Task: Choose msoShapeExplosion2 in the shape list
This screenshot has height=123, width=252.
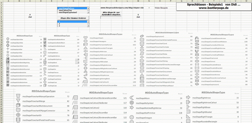Action: pos(72,12)
